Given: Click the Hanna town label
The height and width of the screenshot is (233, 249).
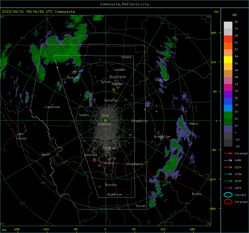Looking at the screenshot, I should [193, 124].
